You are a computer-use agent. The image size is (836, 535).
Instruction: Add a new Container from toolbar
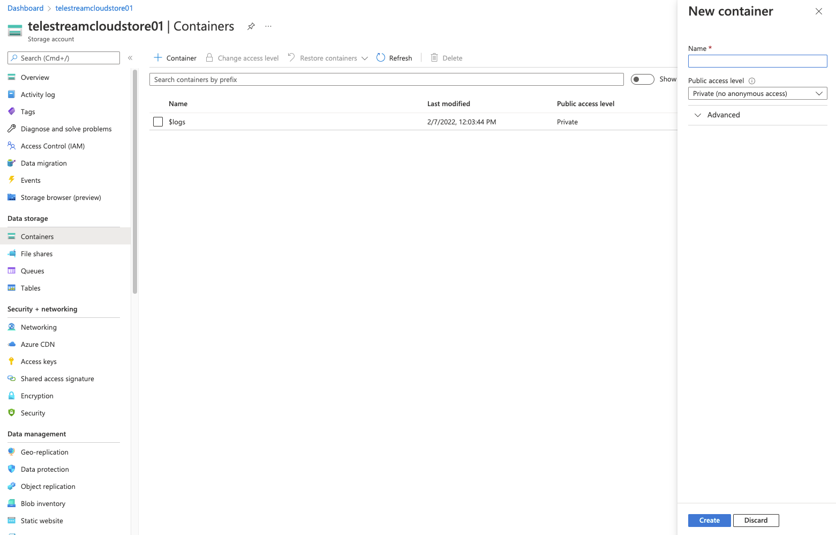coord(175,58)
